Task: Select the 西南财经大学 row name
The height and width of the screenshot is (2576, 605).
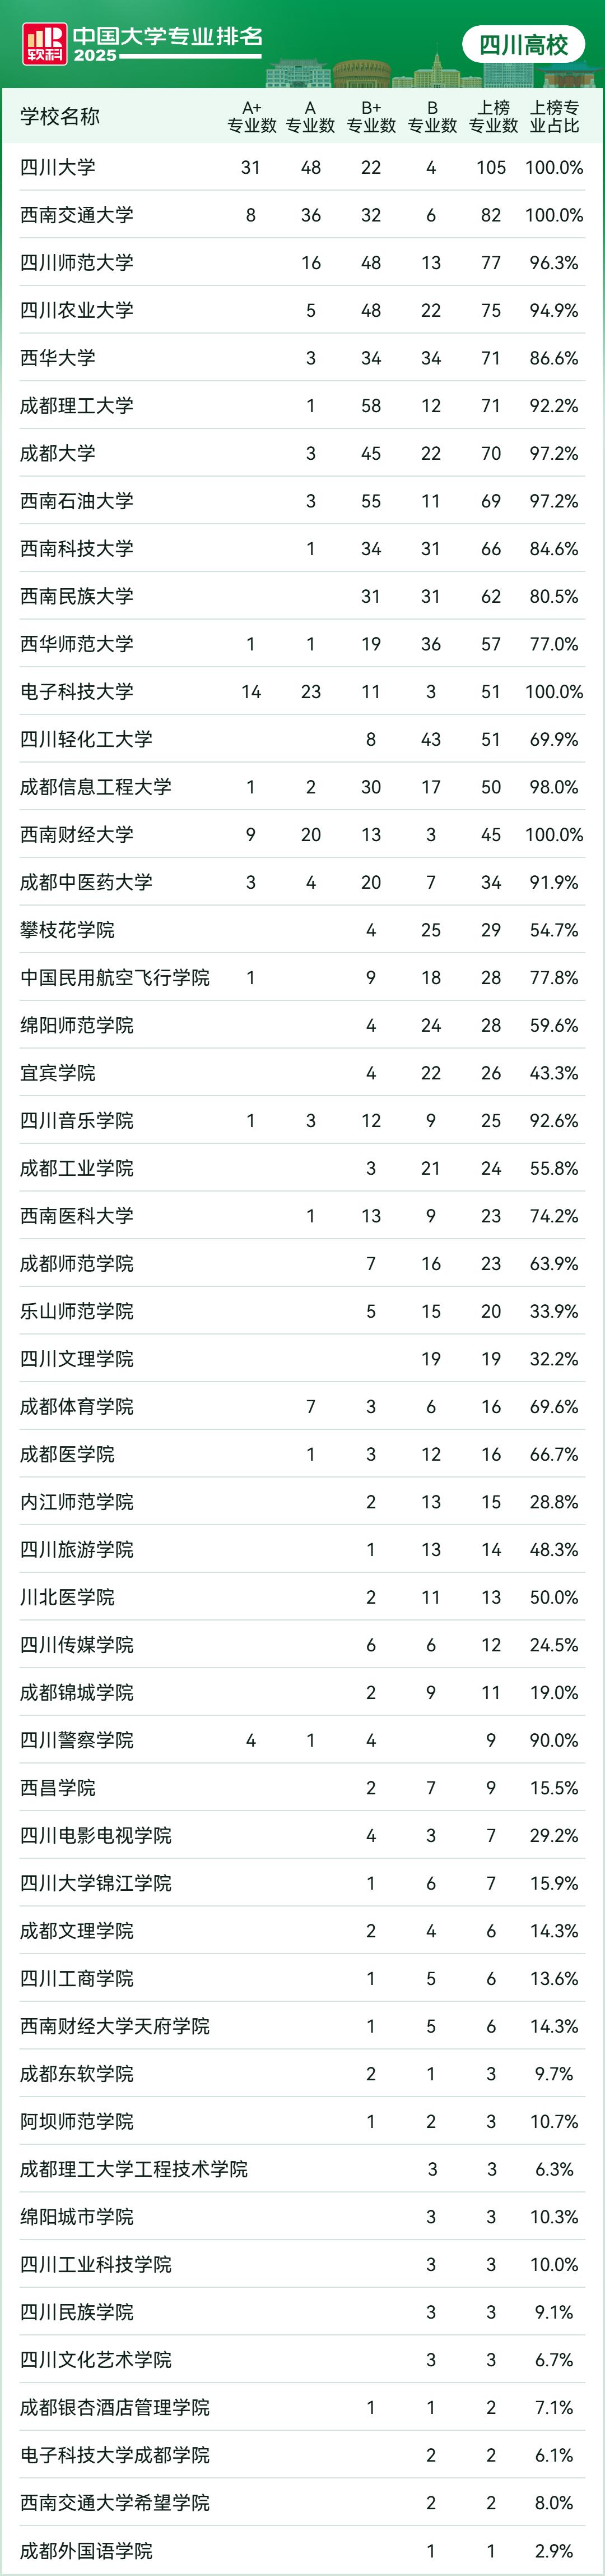Action: click(77, 834)
